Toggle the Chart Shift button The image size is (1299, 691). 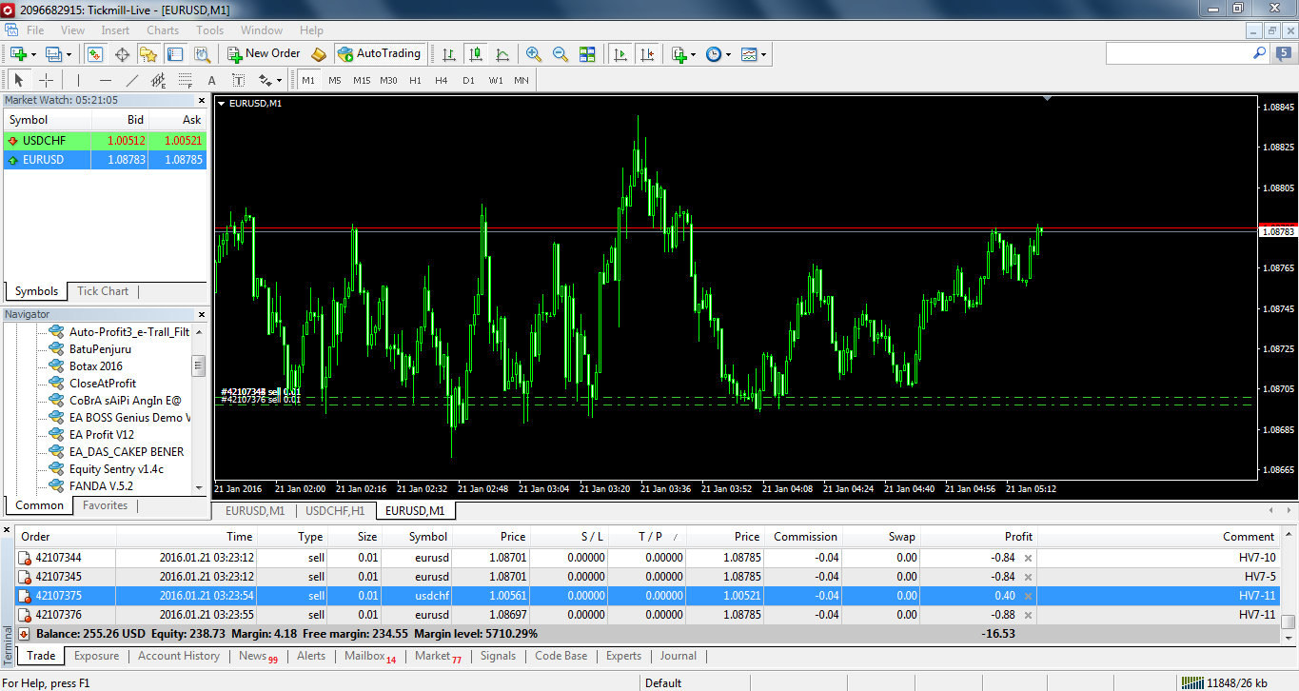click(x=647, y=54)
